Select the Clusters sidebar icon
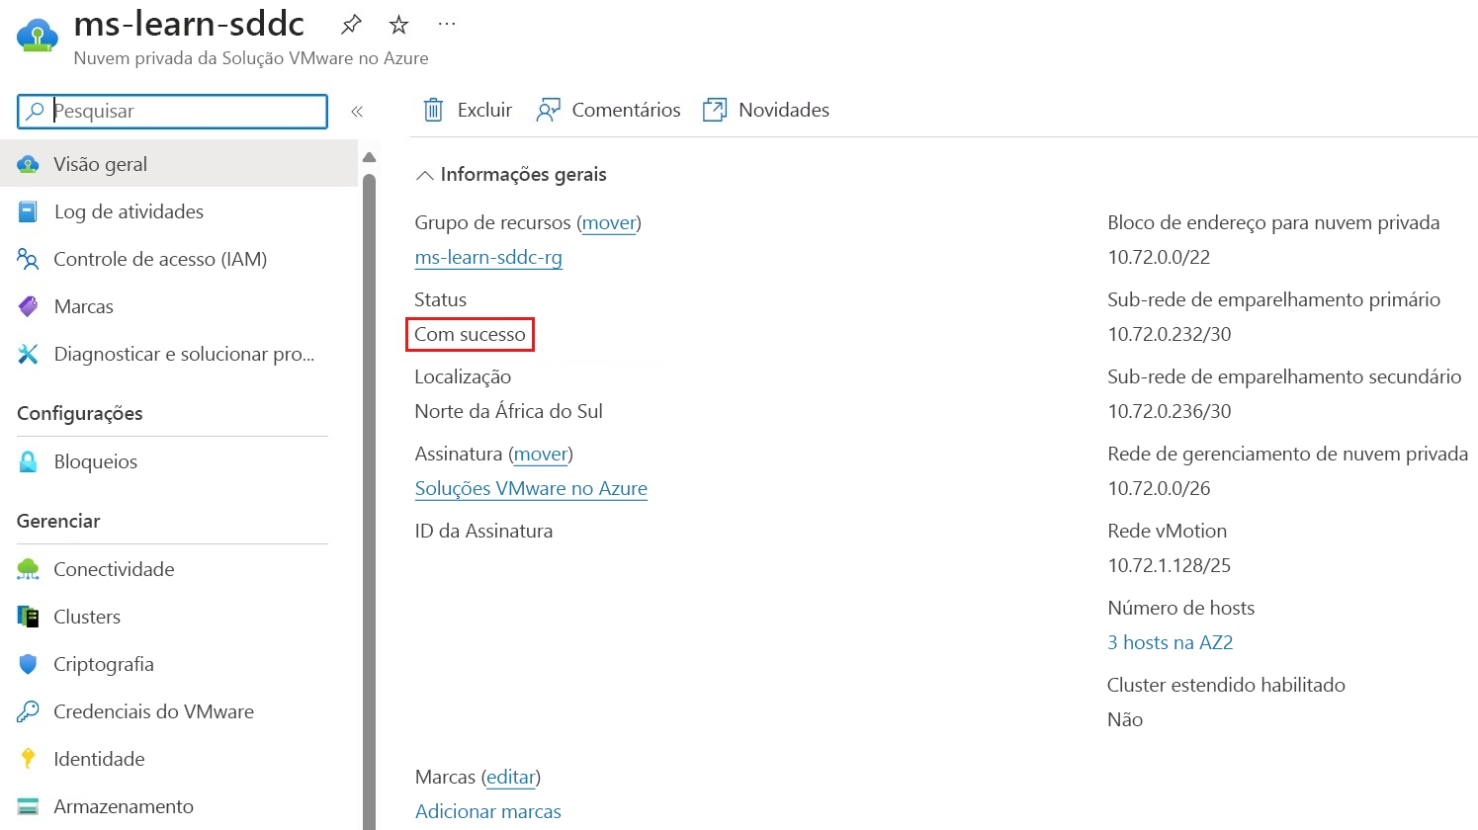 pyautogui.click(x=27, y=617)
